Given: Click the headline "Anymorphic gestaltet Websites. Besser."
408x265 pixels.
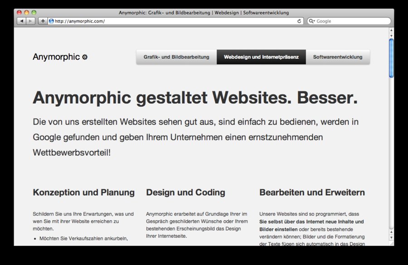Looking at the screenshot, I should pyautogui.click(x=195, y=98).
